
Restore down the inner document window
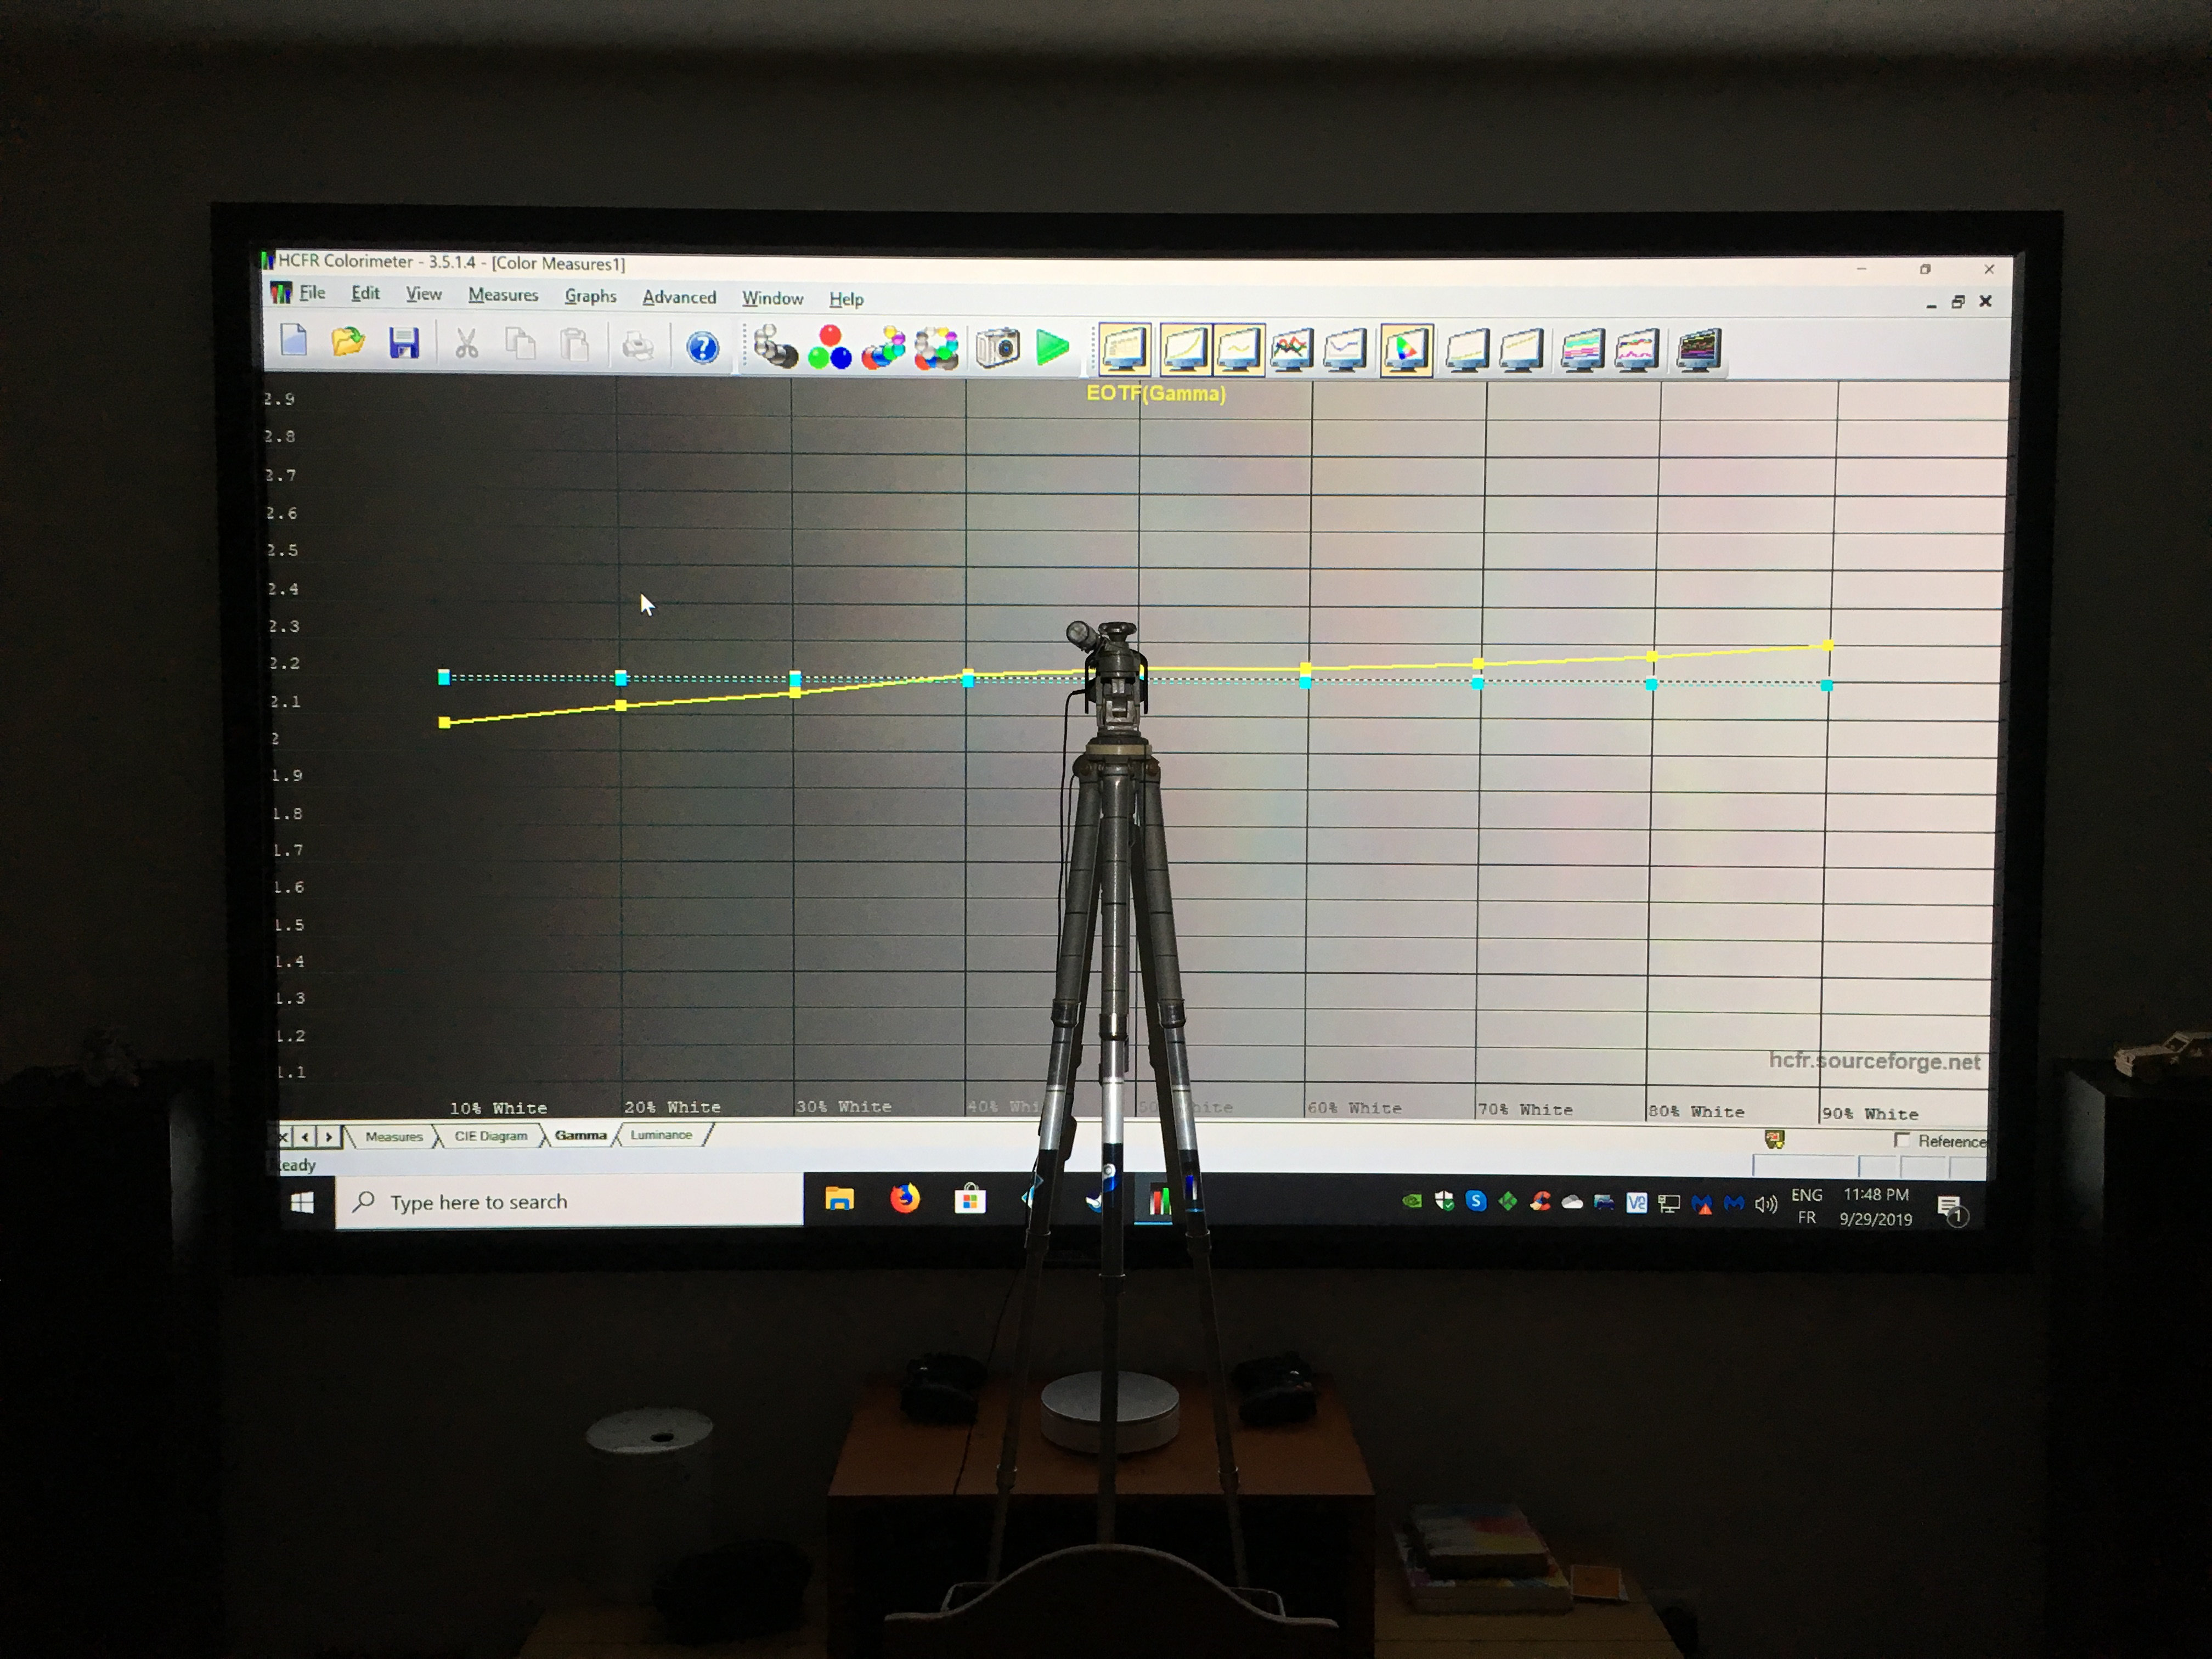(1958, 302)
